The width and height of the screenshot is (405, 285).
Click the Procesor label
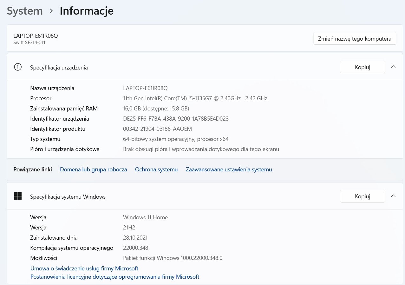point(41,98)
